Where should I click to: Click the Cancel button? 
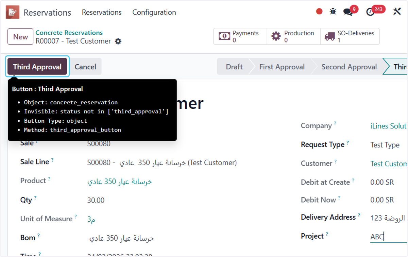tap(85, 67)
